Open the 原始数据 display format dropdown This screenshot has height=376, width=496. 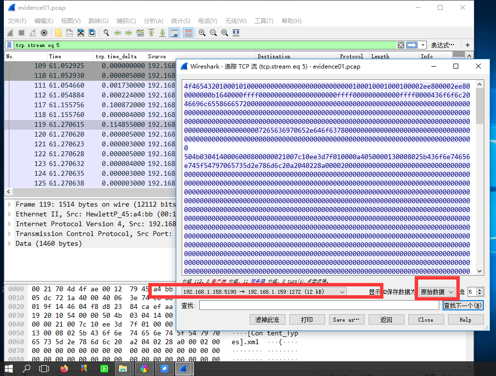(437, 292)
